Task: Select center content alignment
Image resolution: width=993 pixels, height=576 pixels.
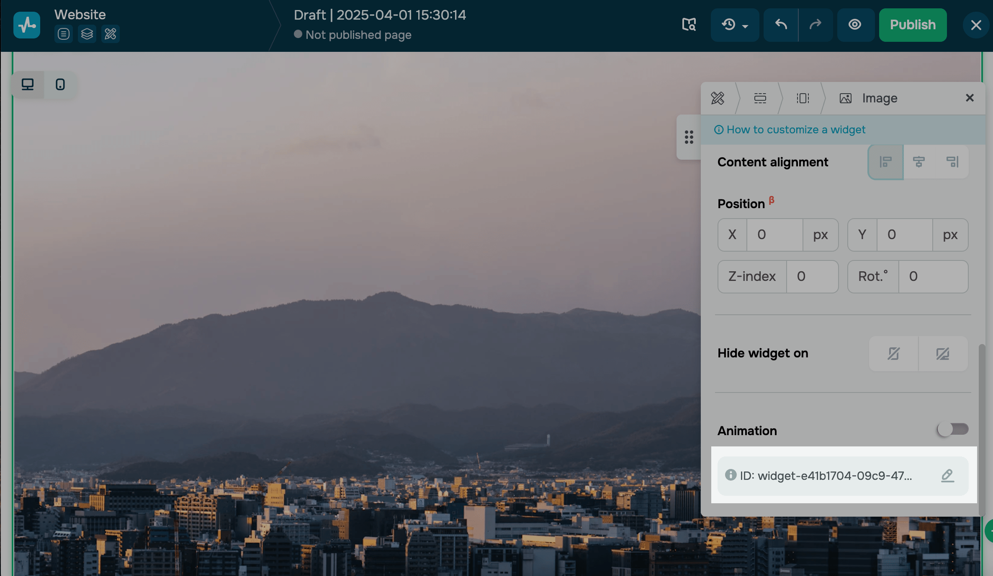Action: tap(919, 162)
